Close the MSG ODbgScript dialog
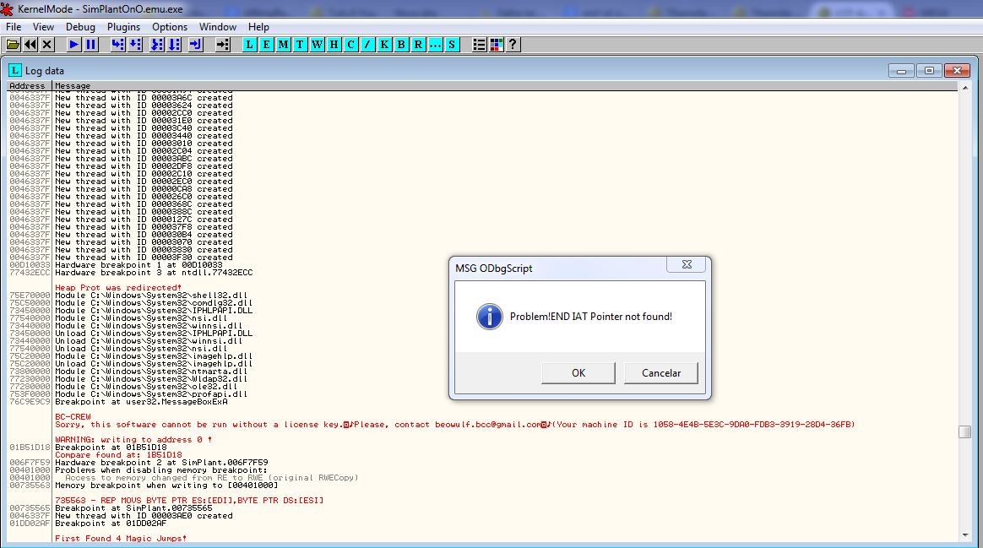 tap(687, 264)
